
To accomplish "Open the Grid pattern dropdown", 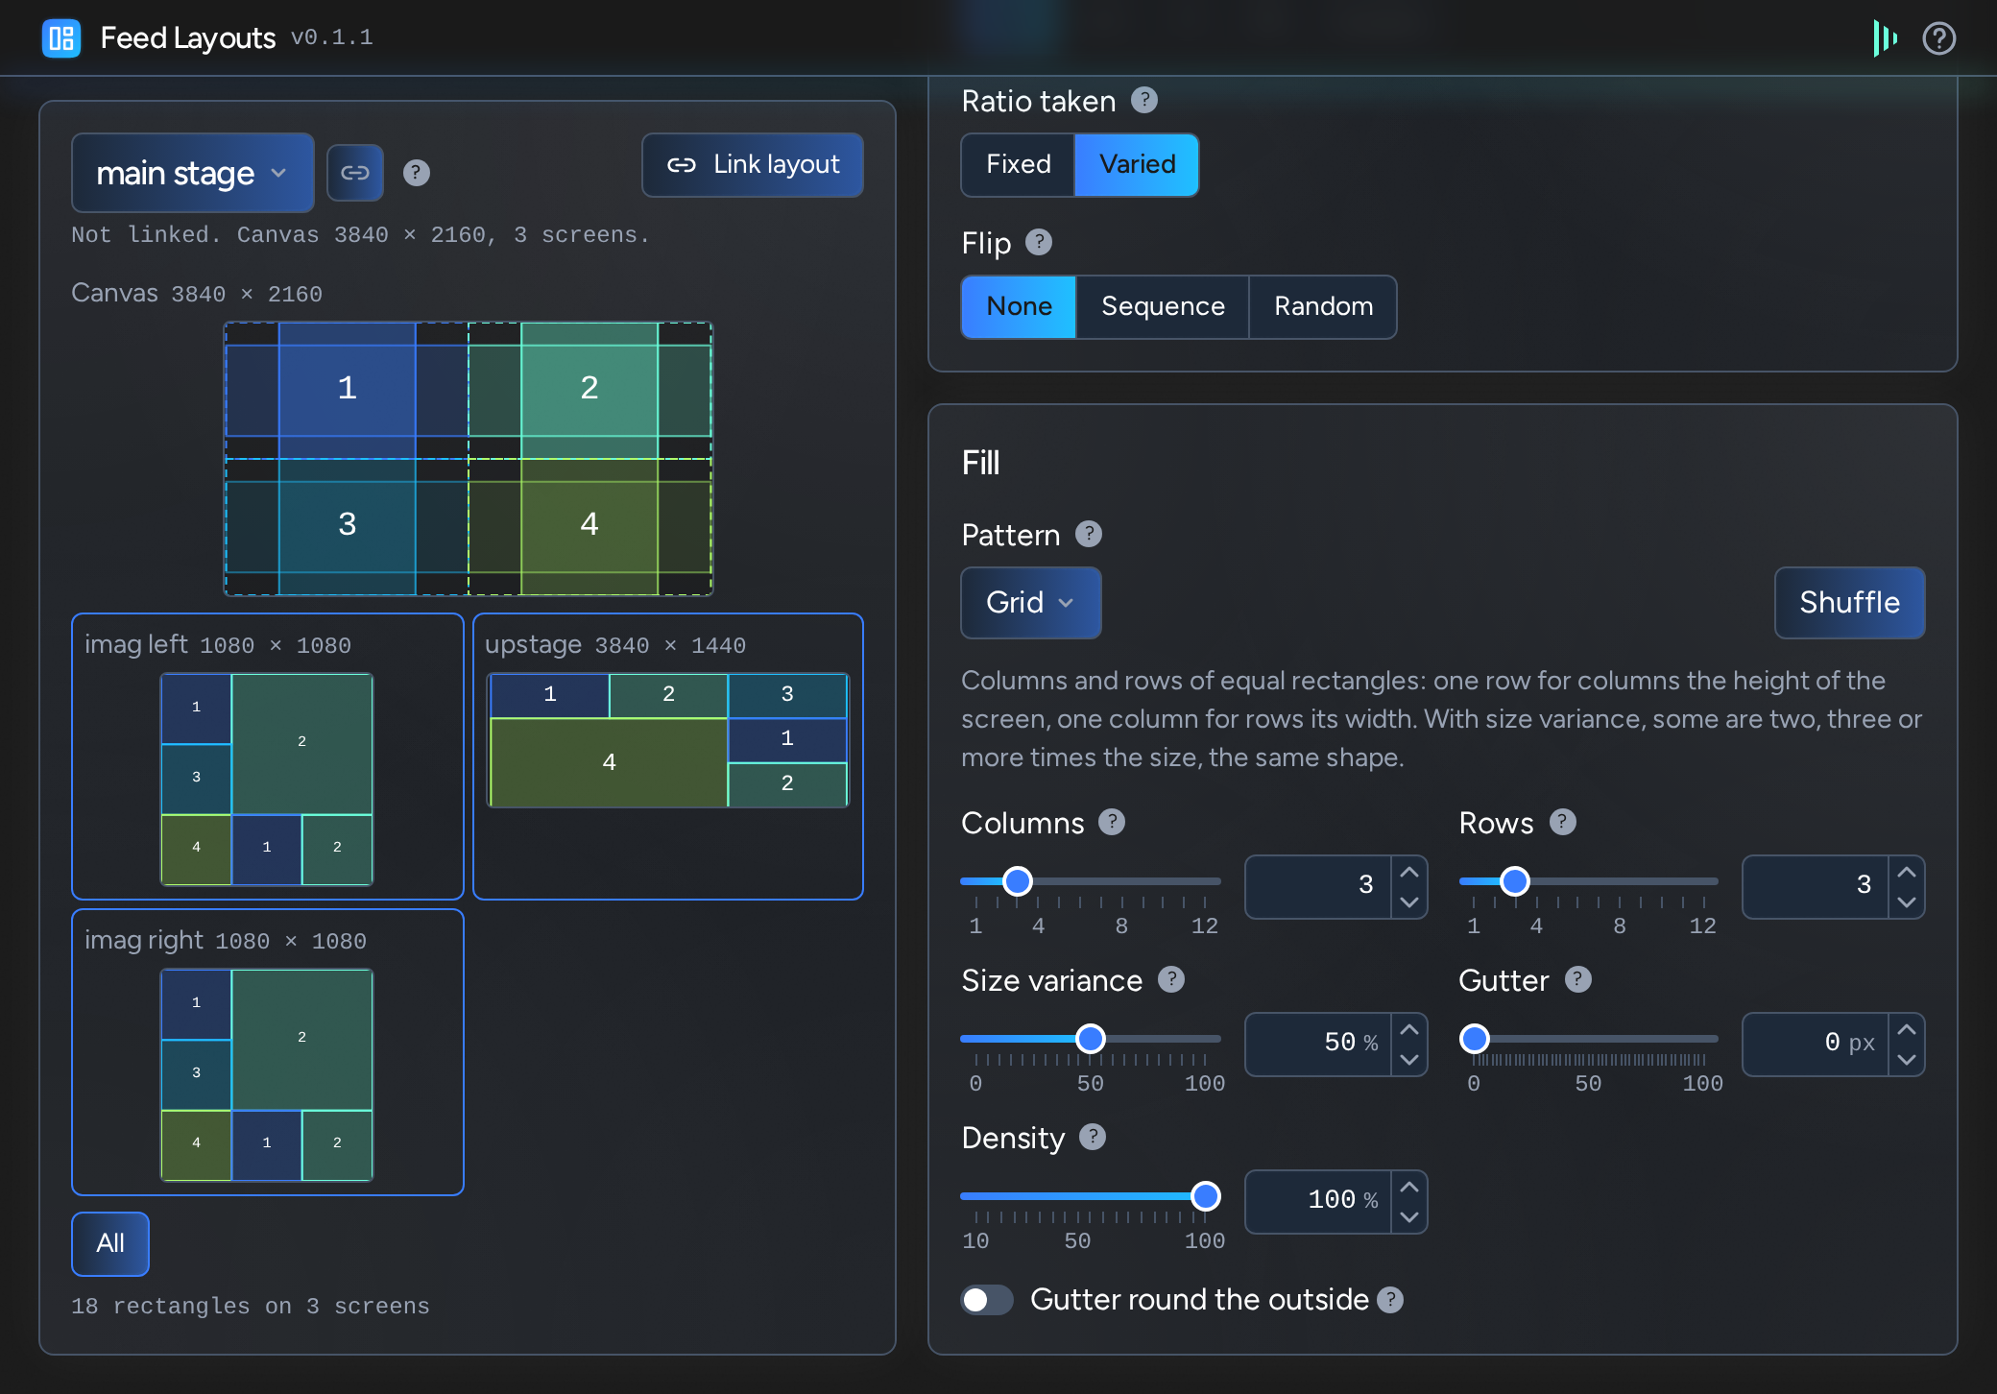I will tap(1031, 603).
